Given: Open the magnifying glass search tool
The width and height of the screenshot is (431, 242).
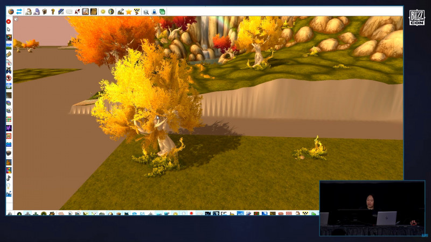Looking at the screenshot, I should point(146,11).
